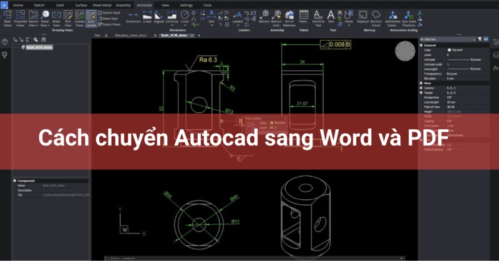The image size is (499, 261).
Task: Click the Linetype ByLayer value
Action: point(464,59)
